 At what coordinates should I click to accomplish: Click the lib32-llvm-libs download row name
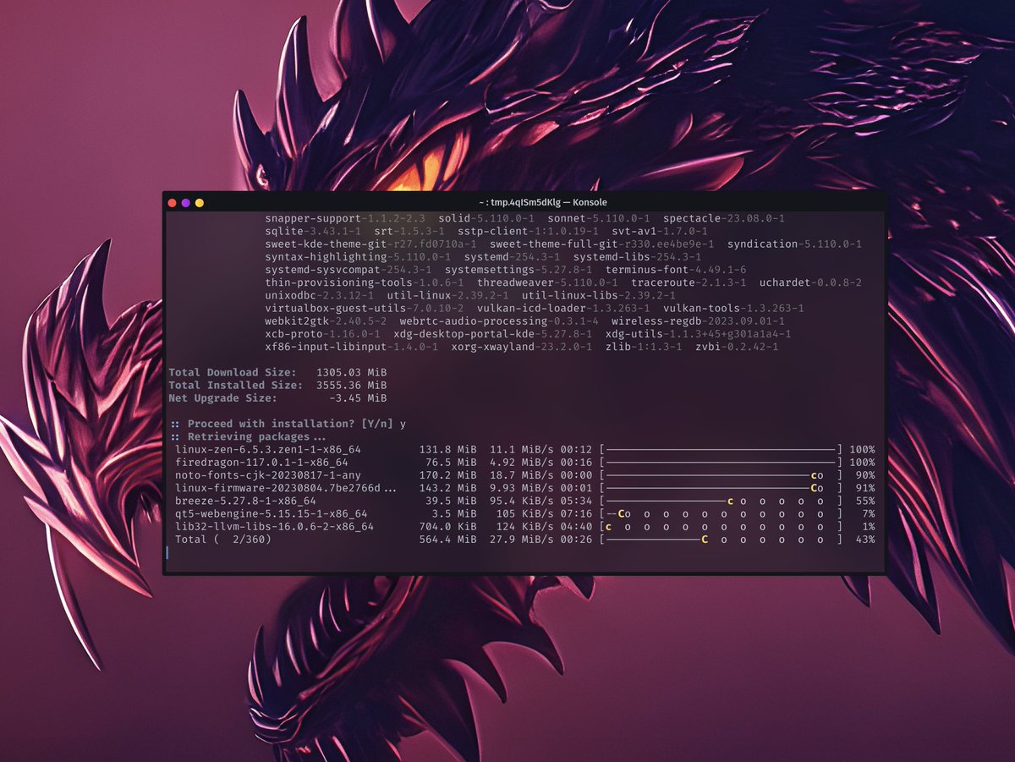point(274,526)
